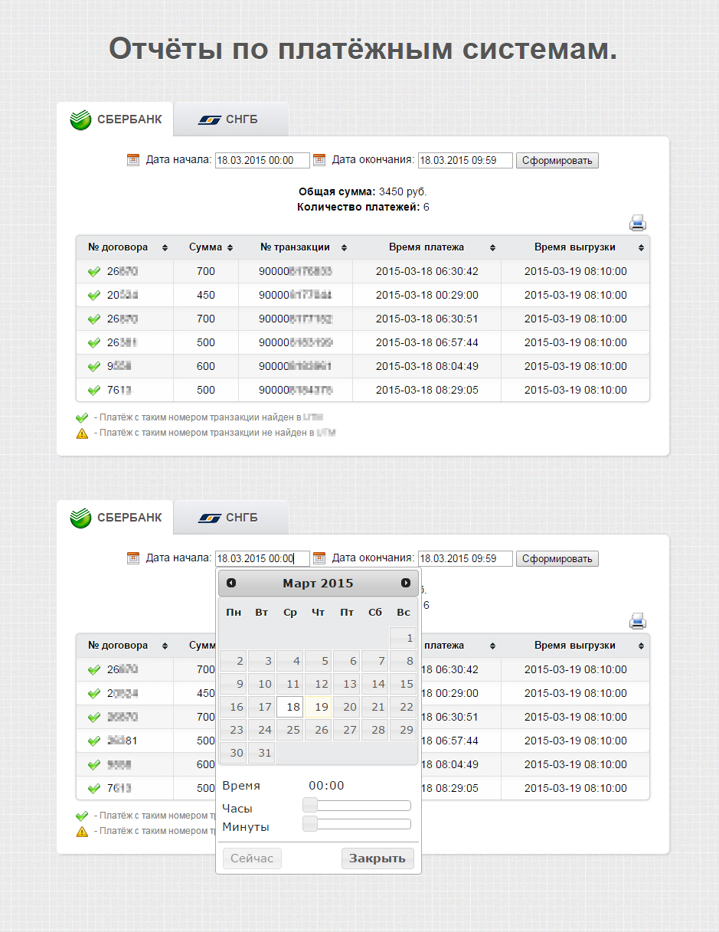Click the Часы slider handle

pyautogui.click(x=310, y=805)
